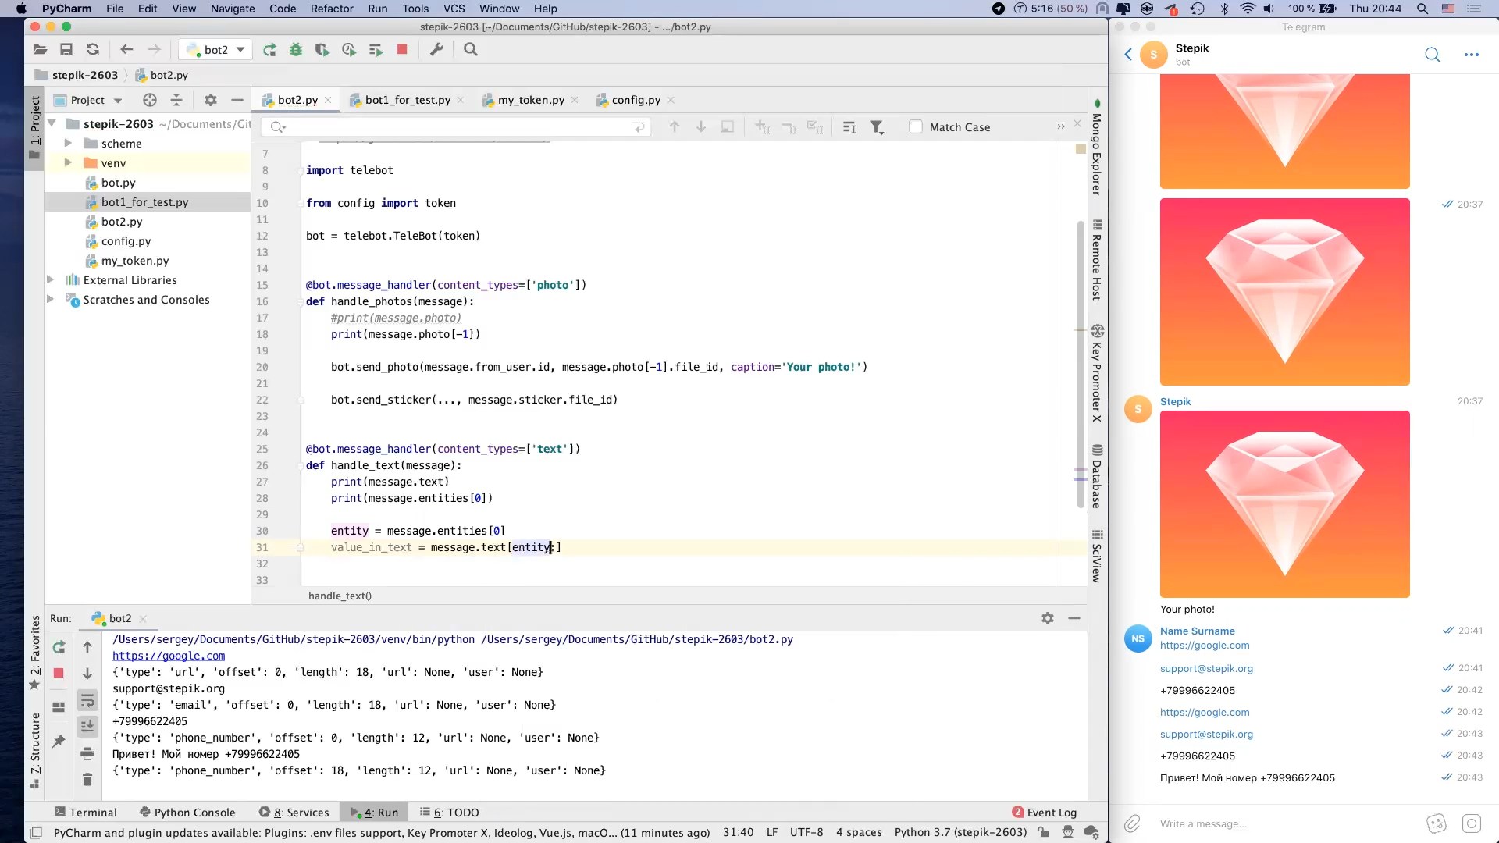
Task: Expand the scheme folder
Action: click(68, 144)
